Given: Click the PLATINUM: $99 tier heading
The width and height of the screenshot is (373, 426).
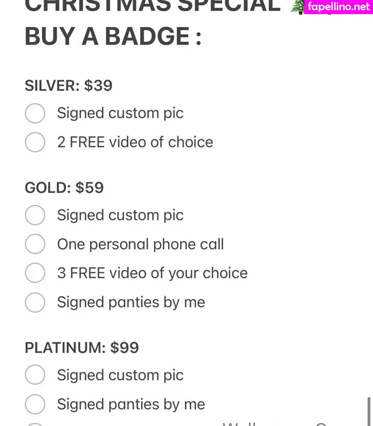Looking at the screenshot, I should 82,348.
